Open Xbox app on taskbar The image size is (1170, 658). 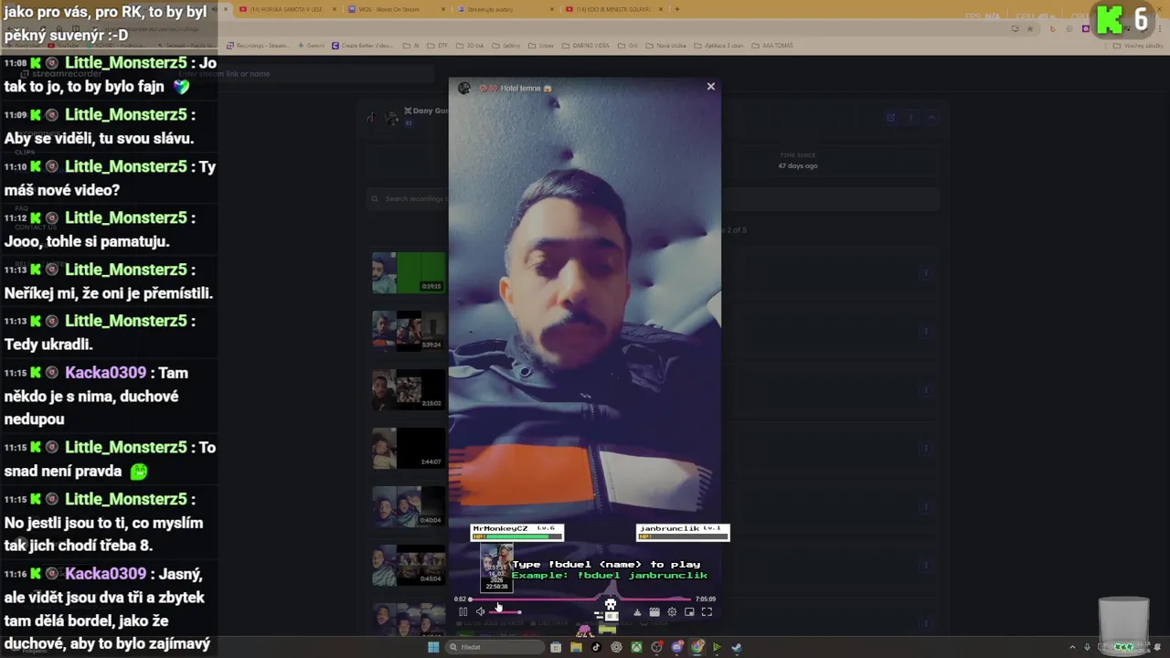click(x=636, y=647)
